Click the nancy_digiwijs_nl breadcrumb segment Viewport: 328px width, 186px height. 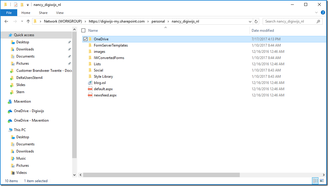(x=185, y=21)
